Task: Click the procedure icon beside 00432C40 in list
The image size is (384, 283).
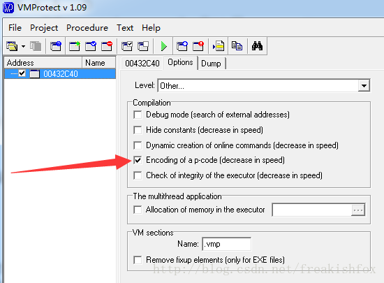Action: (x=34, y=74)
